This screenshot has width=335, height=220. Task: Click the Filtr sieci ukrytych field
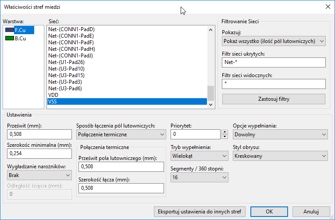(274, 63)
